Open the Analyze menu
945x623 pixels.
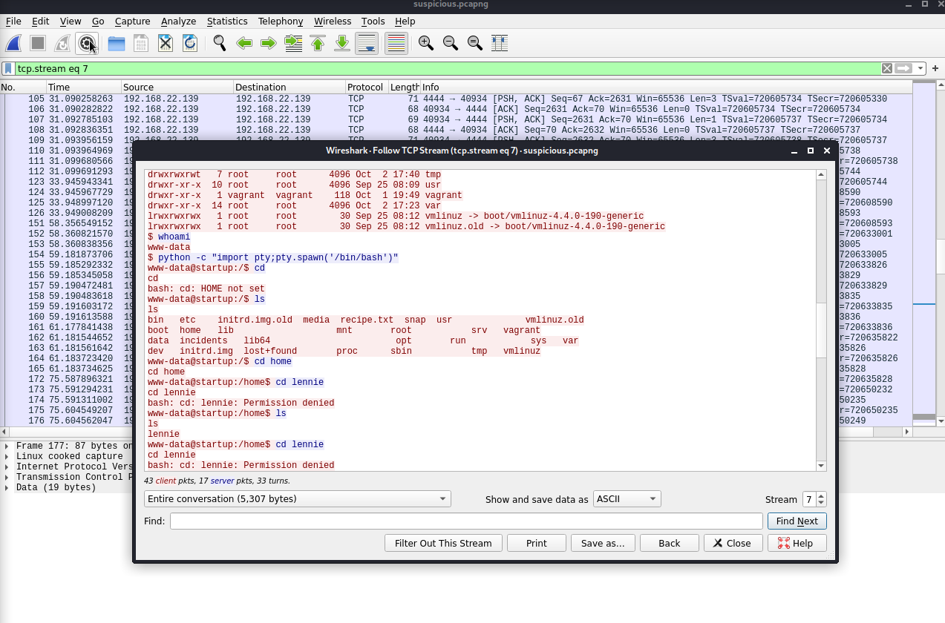click(178, 22)
